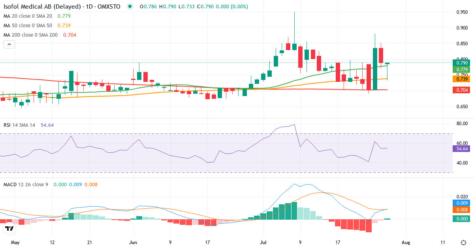
Task: Click the 54.64 RSI axis label
Action: [462, 148]
